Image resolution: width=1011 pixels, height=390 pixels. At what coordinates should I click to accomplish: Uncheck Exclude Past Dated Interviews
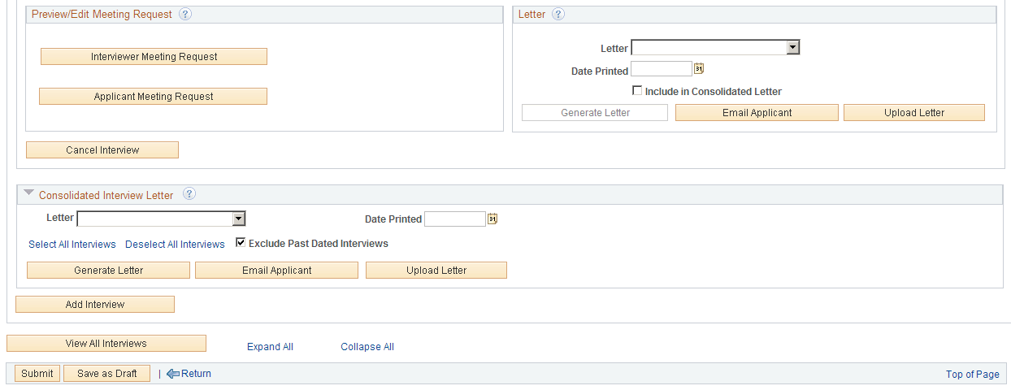tap(241, 242)
